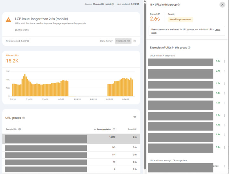Screen dimensions: 229x174
Task: Click help icon beside Validate Fix button
Action: 135,41
